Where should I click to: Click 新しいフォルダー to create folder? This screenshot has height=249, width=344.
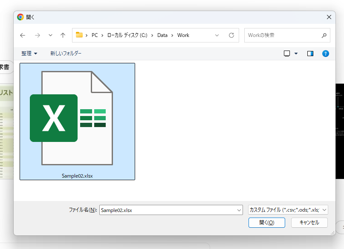tap(66, 54)
